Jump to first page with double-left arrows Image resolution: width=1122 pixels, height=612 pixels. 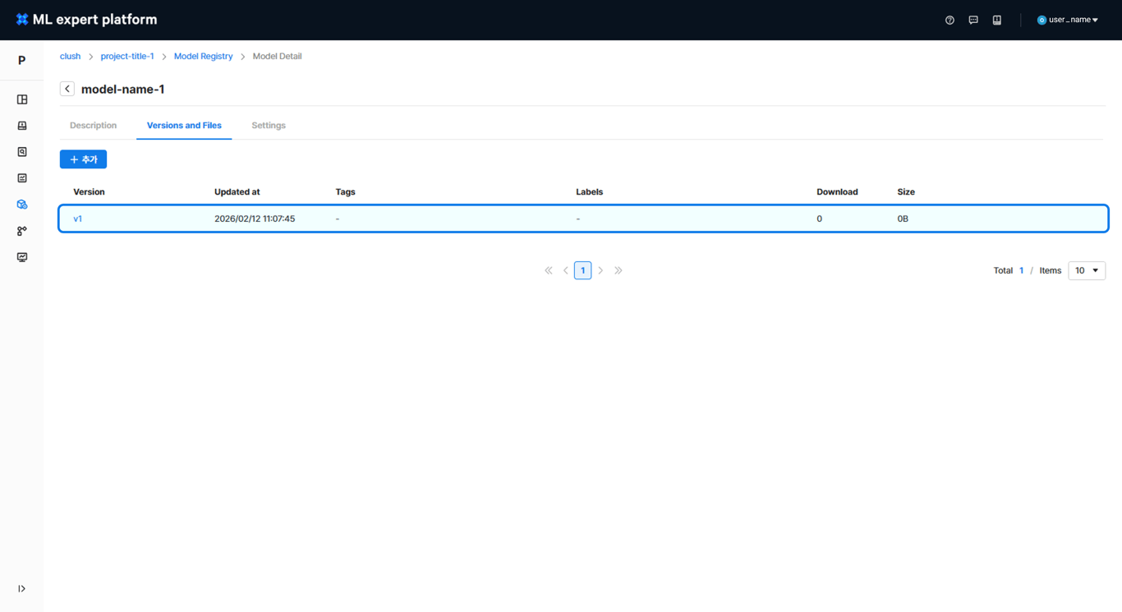coord(549,270)
